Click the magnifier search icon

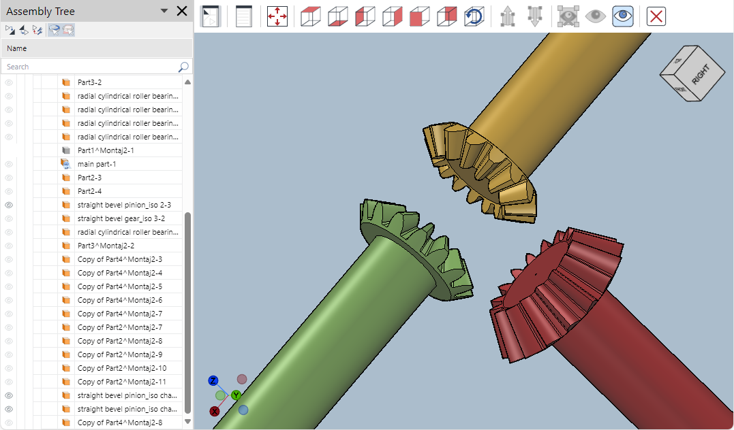[x=183, y=67]
